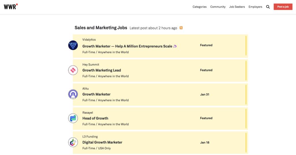Open the Job Seekers menu
This screenshot has width=296, height=155.
[237, 7]
